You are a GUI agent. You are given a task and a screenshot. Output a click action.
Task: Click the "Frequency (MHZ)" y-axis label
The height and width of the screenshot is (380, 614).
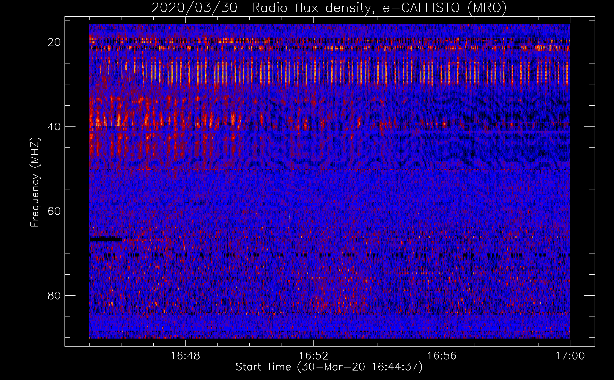coord(35,182)
